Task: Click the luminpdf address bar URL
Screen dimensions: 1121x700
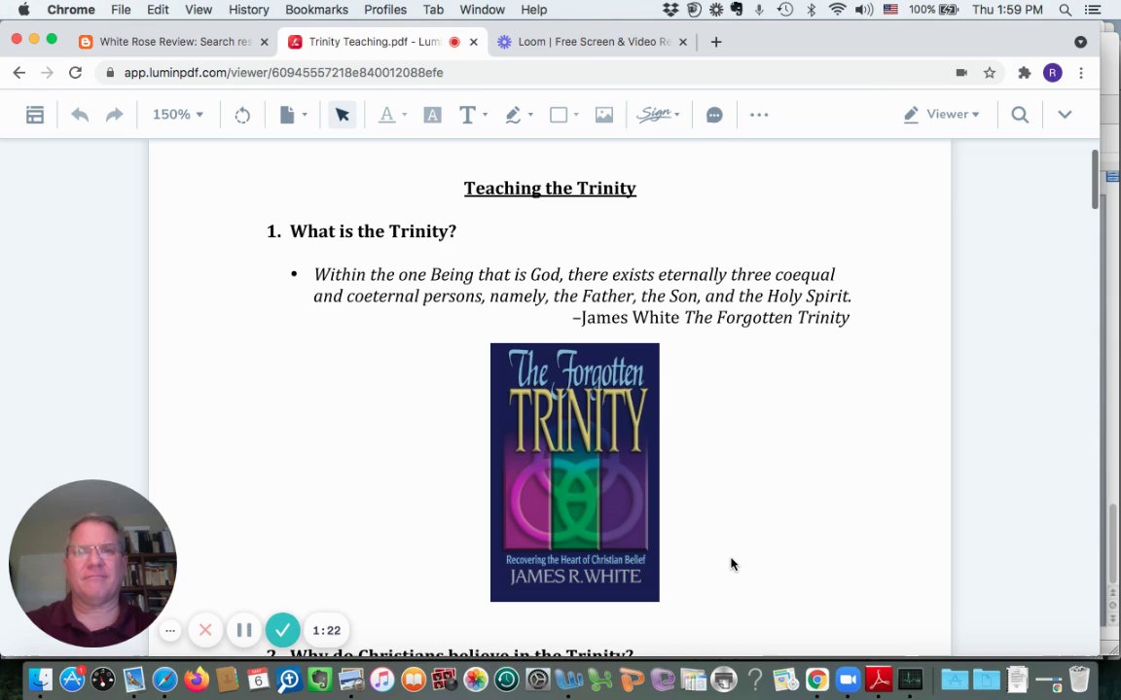Action: click(x=284, y=72)
